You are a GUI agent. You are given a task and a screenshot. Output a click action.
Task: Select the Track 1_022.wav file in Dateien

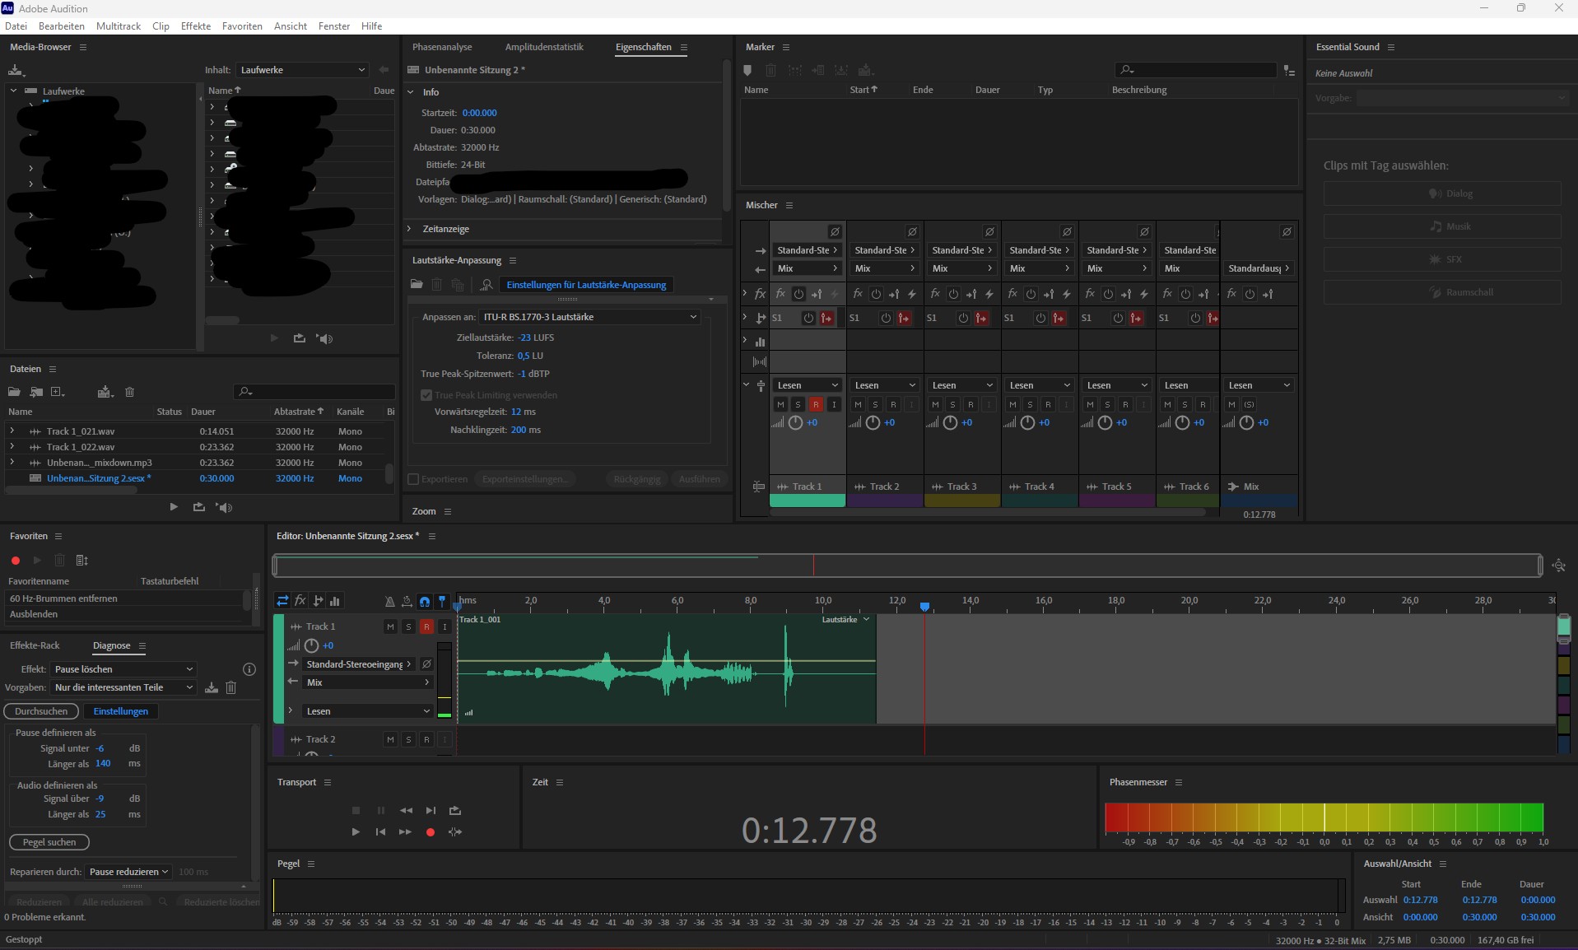coord(81,447)
